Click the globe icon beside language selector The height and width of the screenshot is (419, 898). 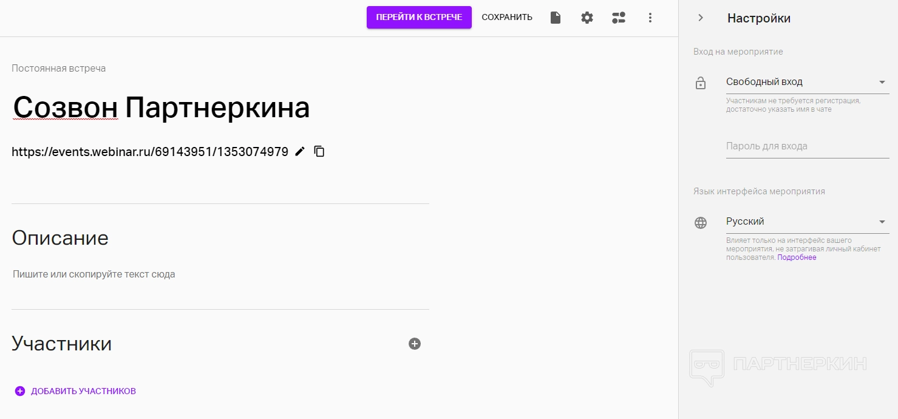click(x=701, y=223)
